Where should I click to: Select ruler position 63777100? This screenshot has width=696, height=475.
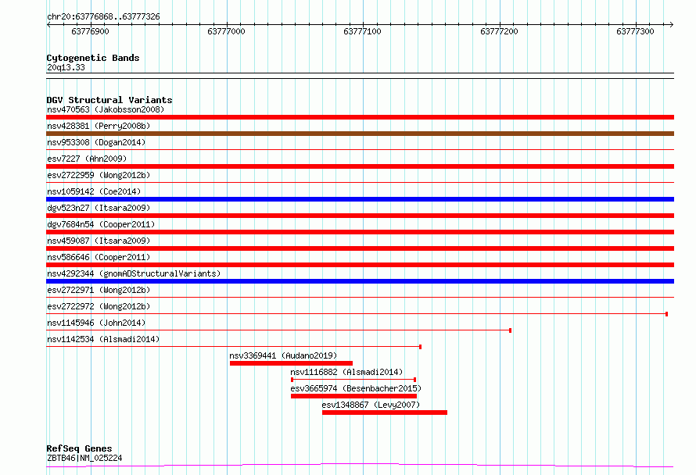point(362,31)
